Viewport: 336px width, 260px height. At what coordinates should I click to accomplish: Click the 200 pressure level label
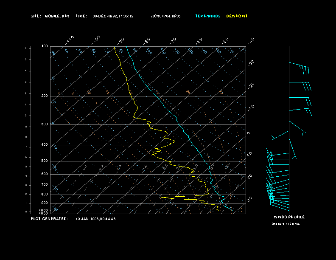(45, 96)
